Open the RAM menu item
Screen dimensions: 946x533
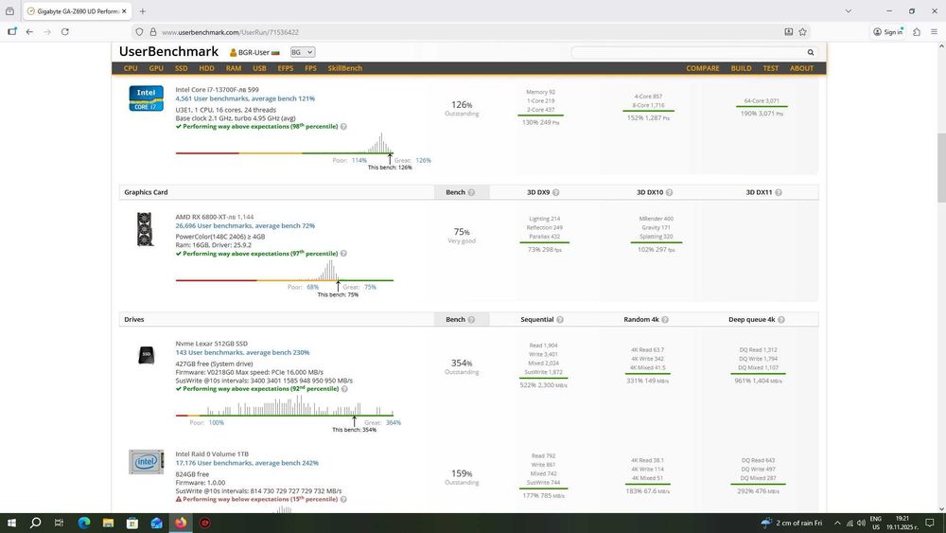coord(234,68)
